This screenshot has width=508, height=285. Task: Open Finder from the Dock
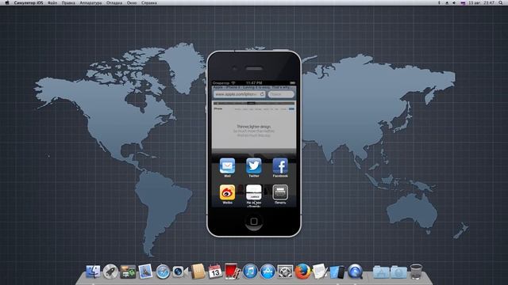(x=93, y=272)
